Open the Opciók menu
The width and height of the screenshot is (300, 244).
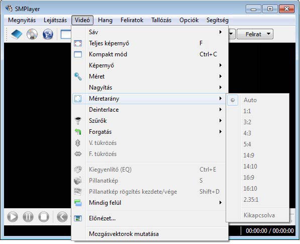coord(189,20)
